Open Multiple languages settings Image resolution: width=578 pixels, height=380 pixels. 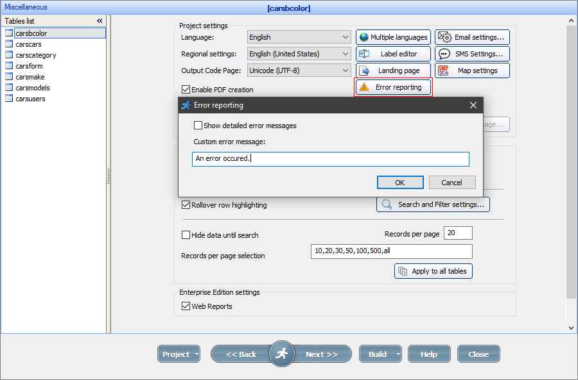pos(393,37)
